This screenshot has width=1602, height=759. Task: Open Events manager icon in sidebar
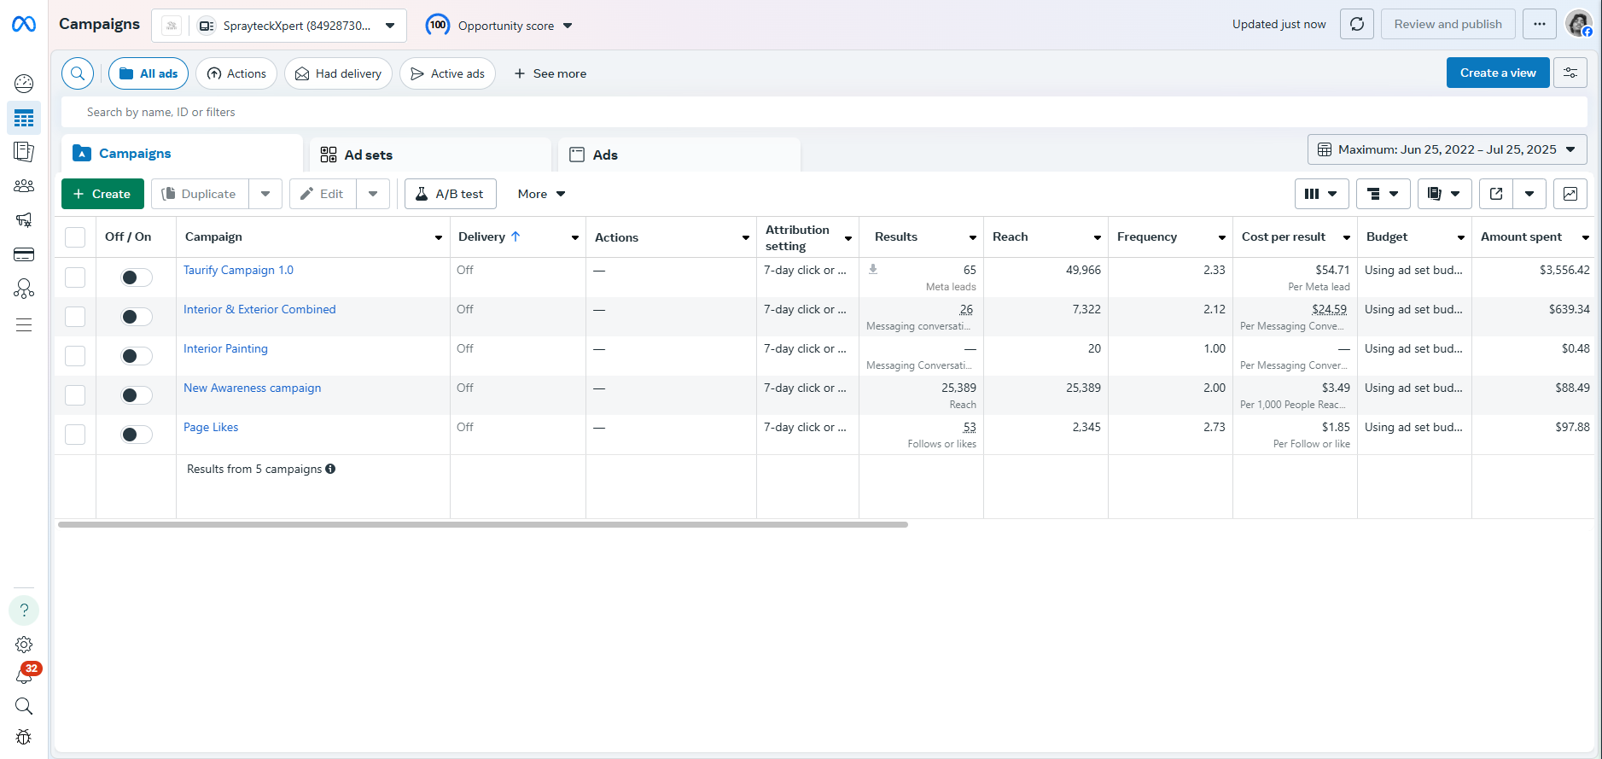click(x=24, y=289)
